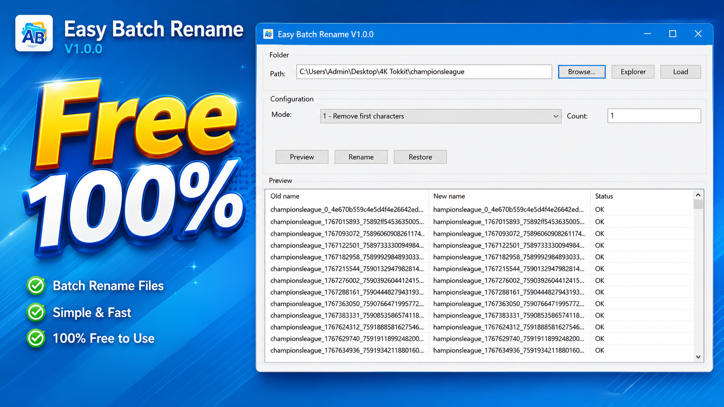Click new name hampionsleague_1767093072_75896060908261174...

tap(509, 234)
